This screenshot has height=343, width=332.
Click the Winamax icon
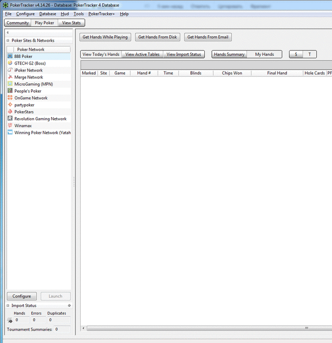pos(10,125)
